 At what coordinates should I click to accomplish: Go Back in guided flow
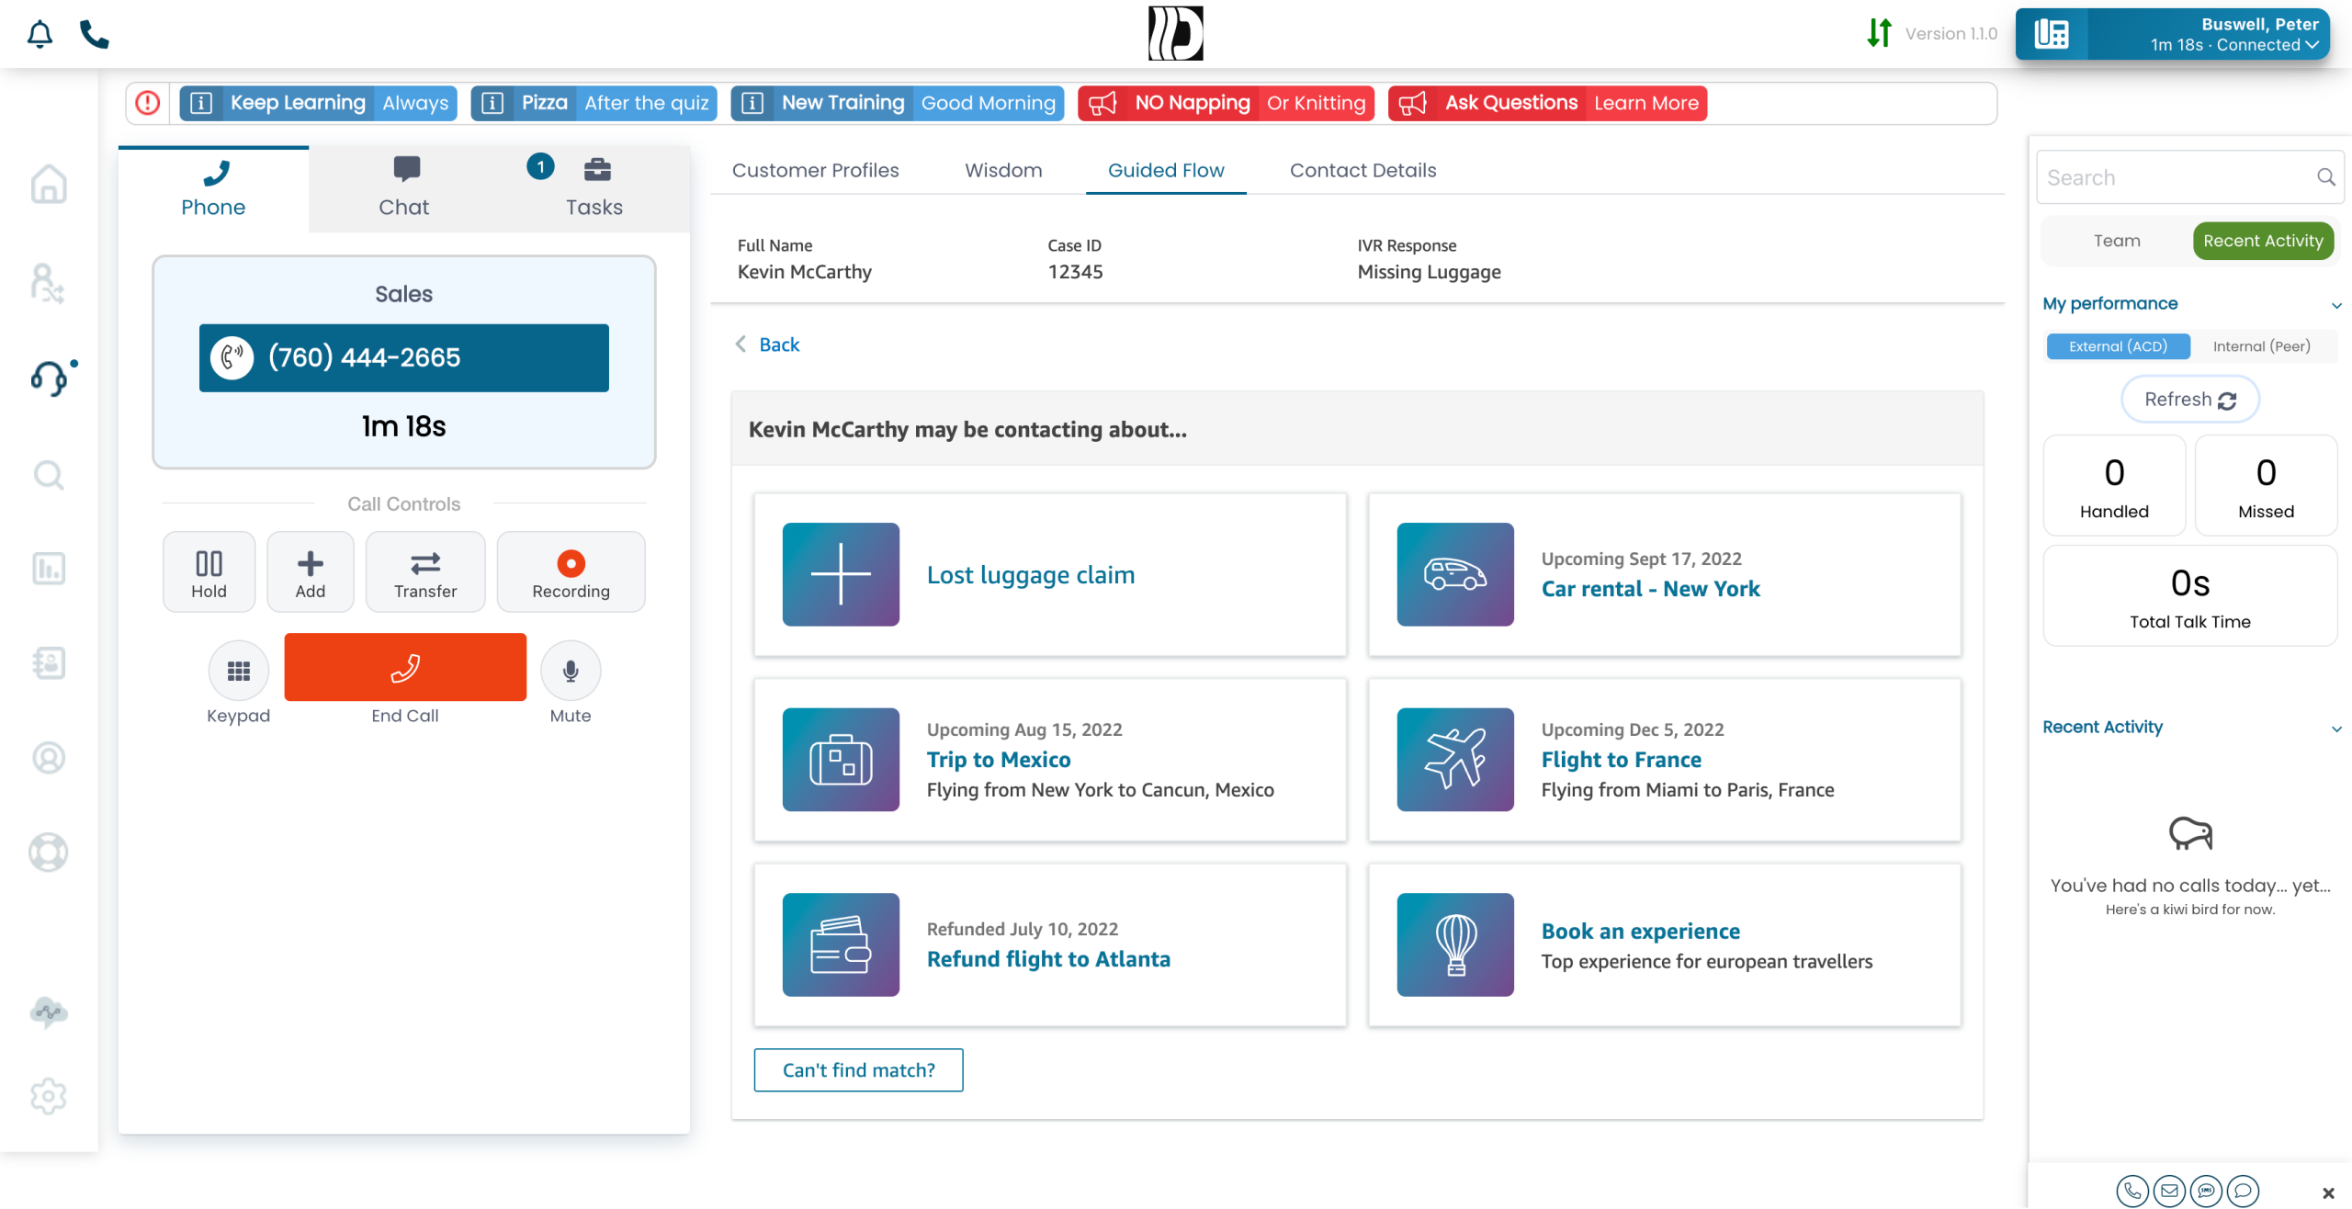point(768,345)
